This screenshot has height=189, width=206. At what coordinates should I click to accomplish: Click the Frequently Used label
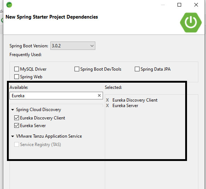26,55
